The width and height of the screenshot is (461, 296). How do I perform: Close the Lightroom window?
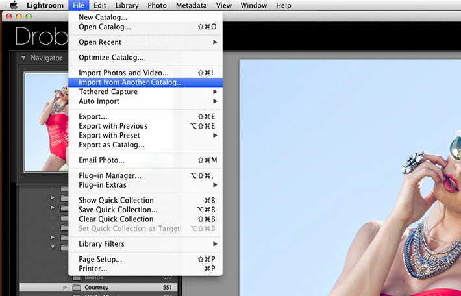pos(9,16)
